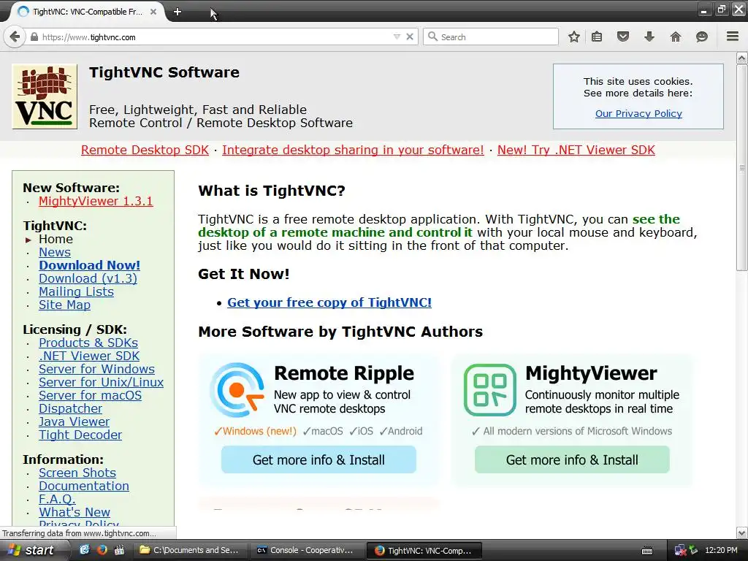
Task: Click MightyViewer Get more info & Install
Action: point(572,460)
